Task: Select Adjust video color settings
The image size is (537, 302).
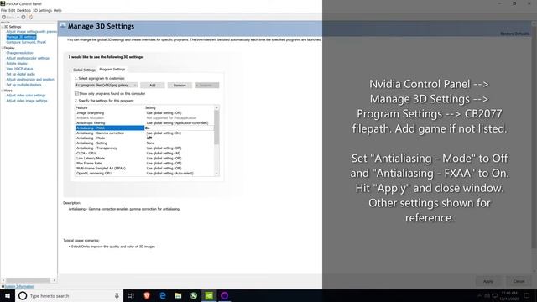Action: (26, 95)
